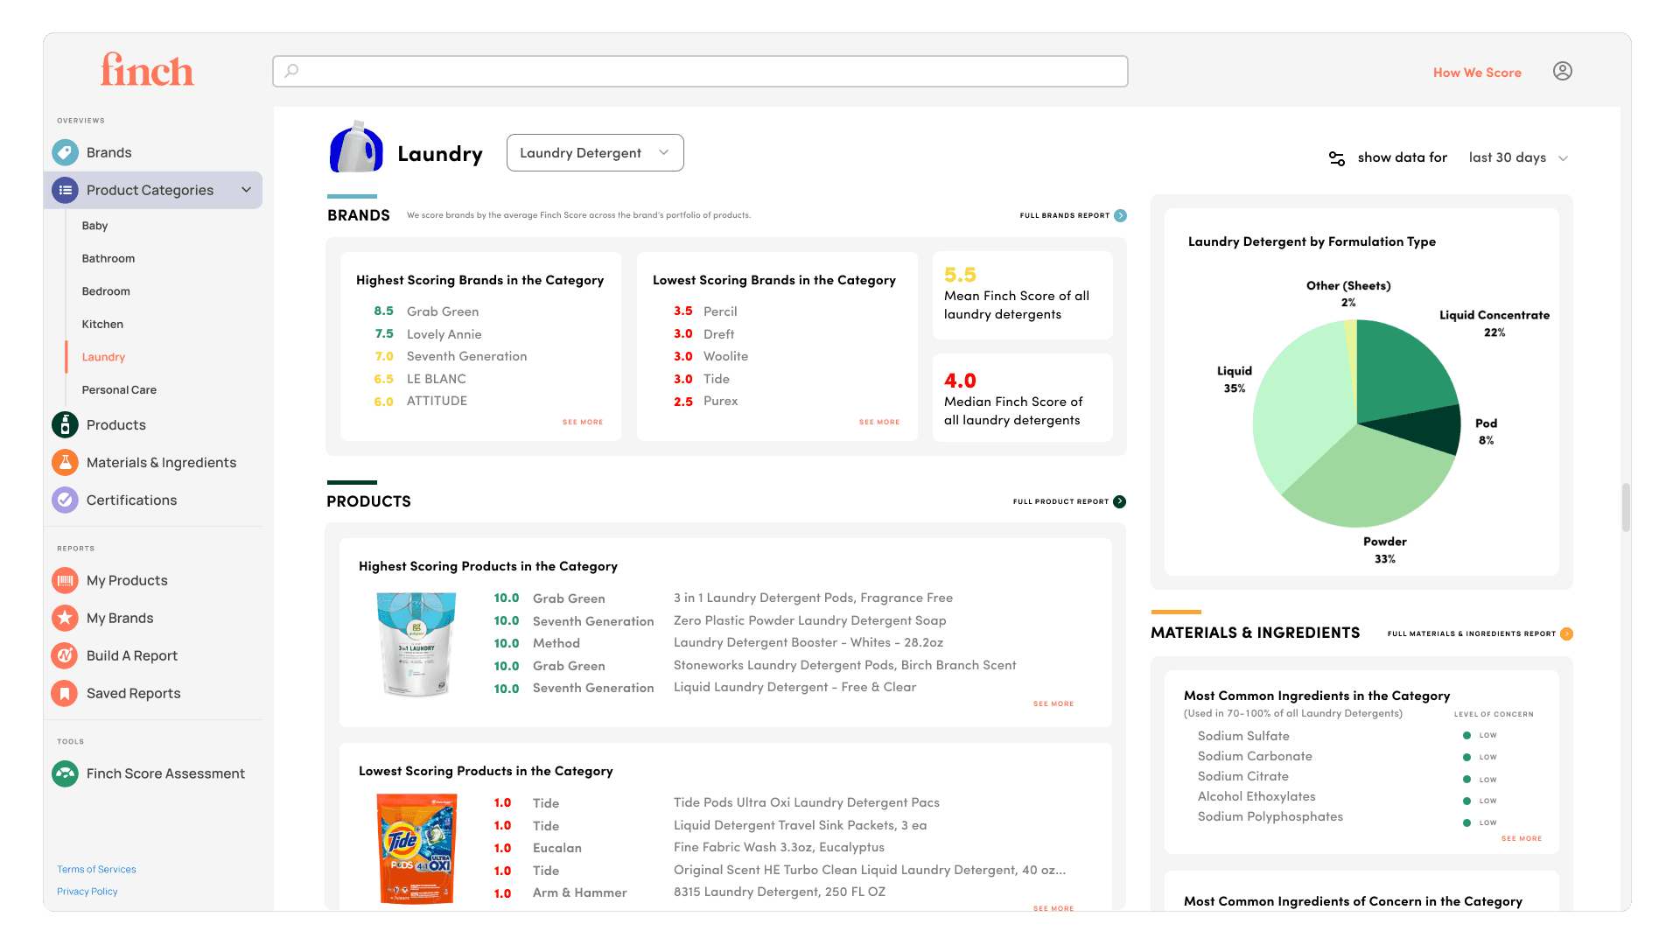Select Bathroom category in sidebar
1680x945 pixels.
pos(108,258)
